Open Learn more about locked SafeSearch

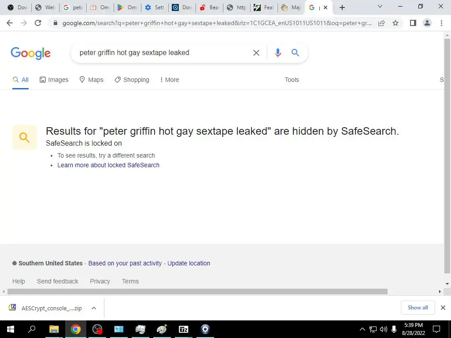pos(108,165)
